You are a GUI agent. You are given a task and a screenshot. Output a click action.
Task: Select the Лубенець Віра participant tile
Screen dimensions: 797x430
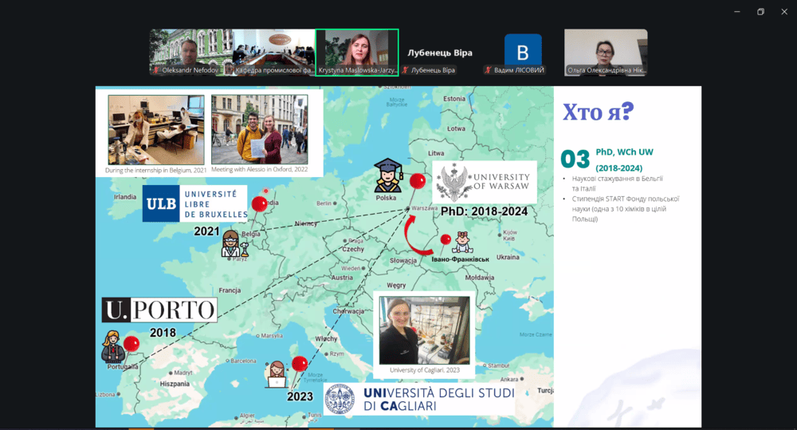pyautogui.click(x=440, y=53)
